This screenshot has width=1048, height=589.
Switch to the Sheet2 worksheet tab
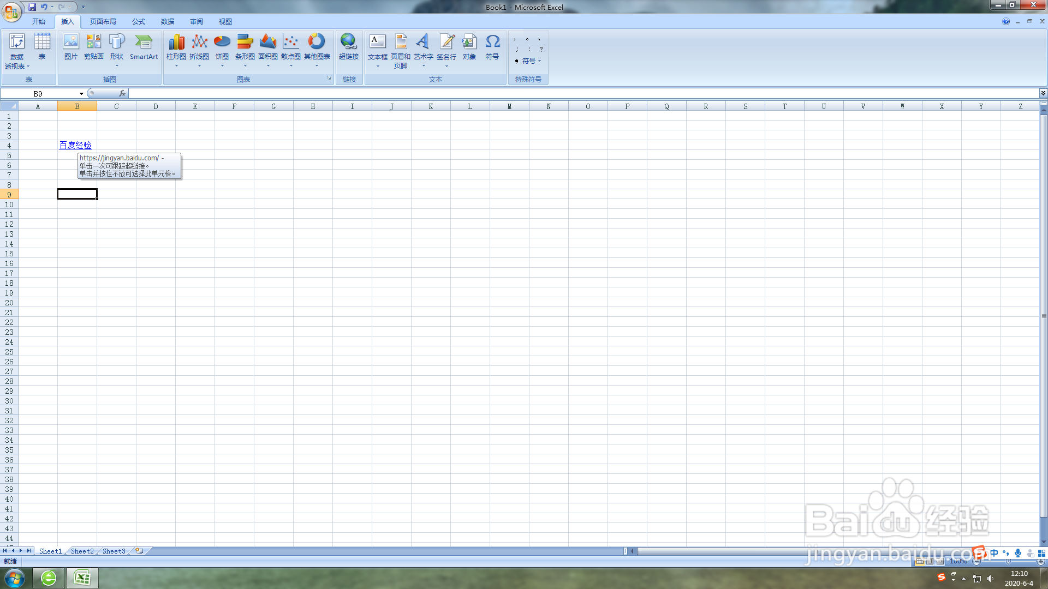point(82,551)
